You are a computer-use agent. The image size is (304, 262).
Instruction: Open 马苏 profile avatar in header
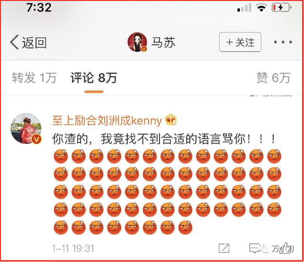click(137, 42)
